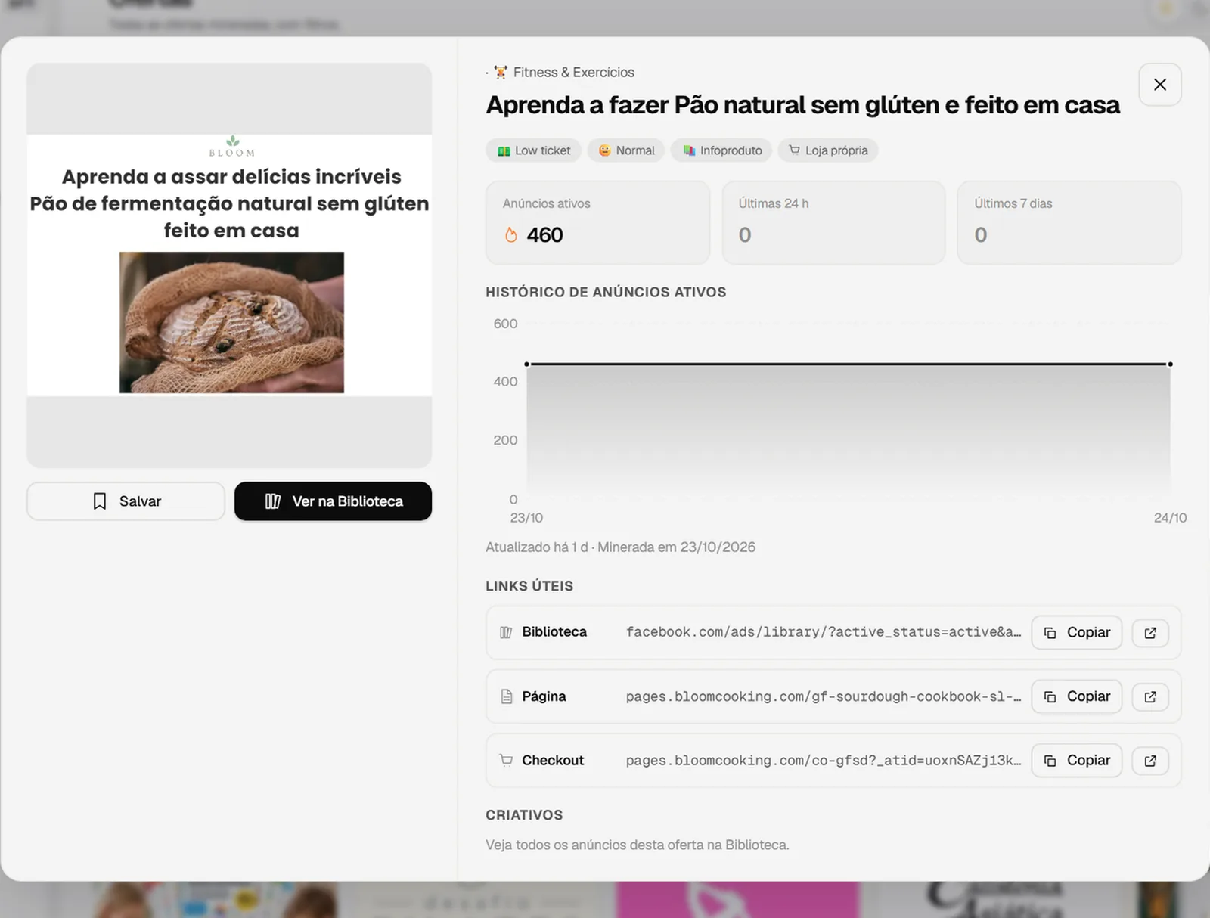Click the Low ticket tag
The width and height of the screenshot is (1210, 918).
pyautogui.click(x=534, y=150)
